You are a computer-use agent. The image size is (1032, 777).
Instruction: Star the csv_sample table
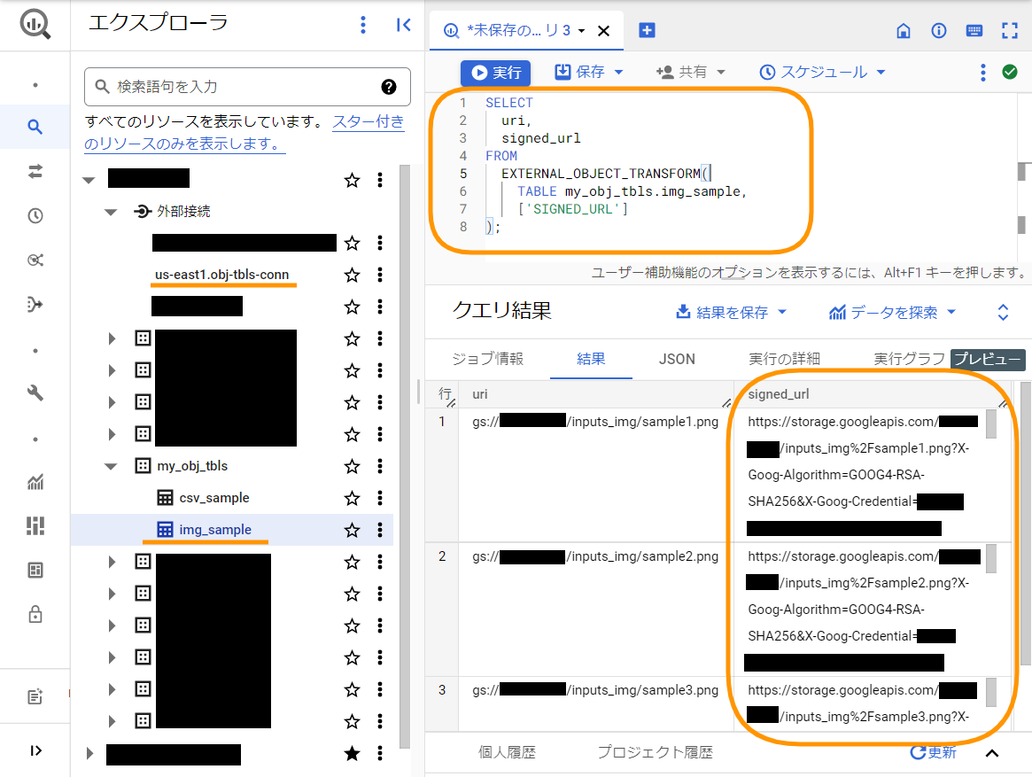(352, 499)
